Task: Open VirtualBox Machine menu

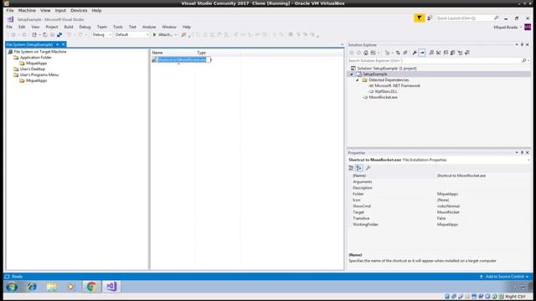Action: (x=27, y=11)
